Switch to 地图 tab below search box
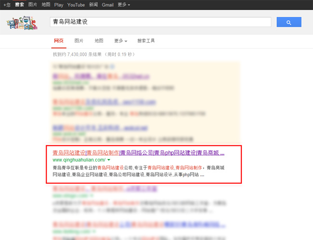The image size is (313, 240). coord(99,41)
